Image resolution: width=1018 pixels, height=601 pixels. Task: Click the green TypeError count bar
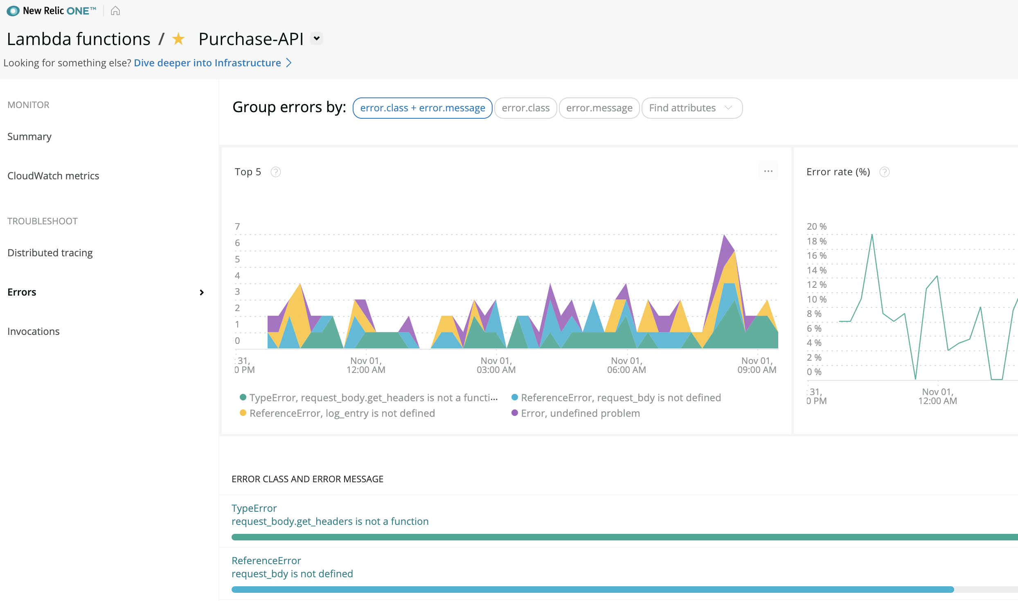624,537
